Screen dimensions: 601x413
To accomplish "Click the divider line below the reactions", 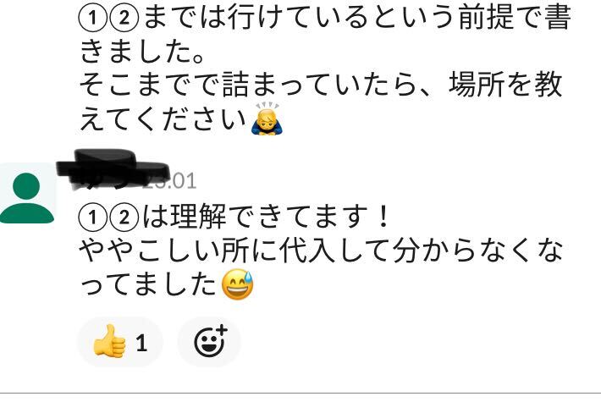I will coord(300,393).
